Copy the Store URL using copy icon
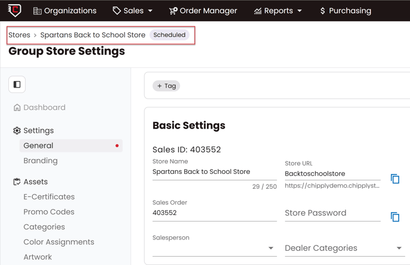Screen dimensions: 410x265 click(395, 179)
